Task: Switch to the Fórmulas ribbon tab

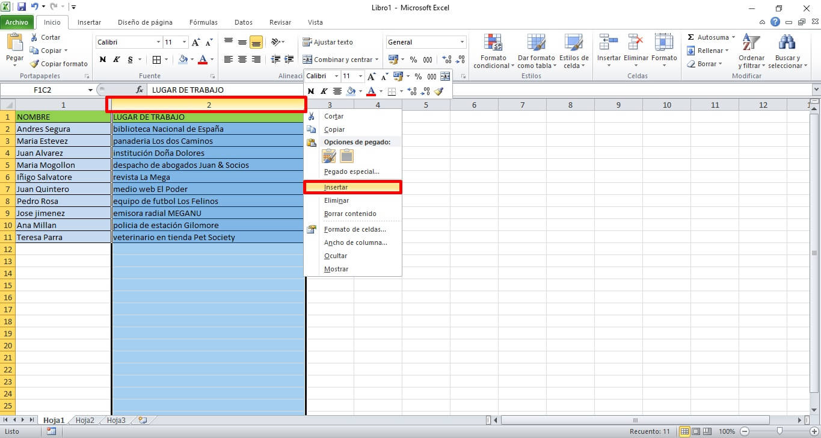Action: click(x=203, y=22)
